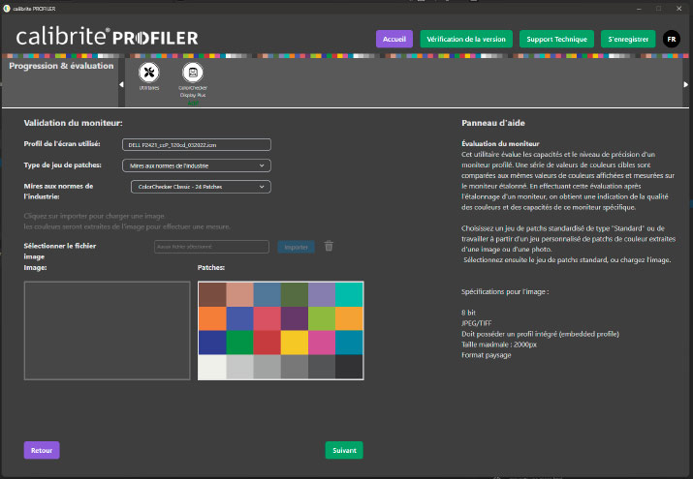This screenshot has width=693, height=479.
Task: Click the Profil de l'écran utilisé label
Action: (62, 144)
